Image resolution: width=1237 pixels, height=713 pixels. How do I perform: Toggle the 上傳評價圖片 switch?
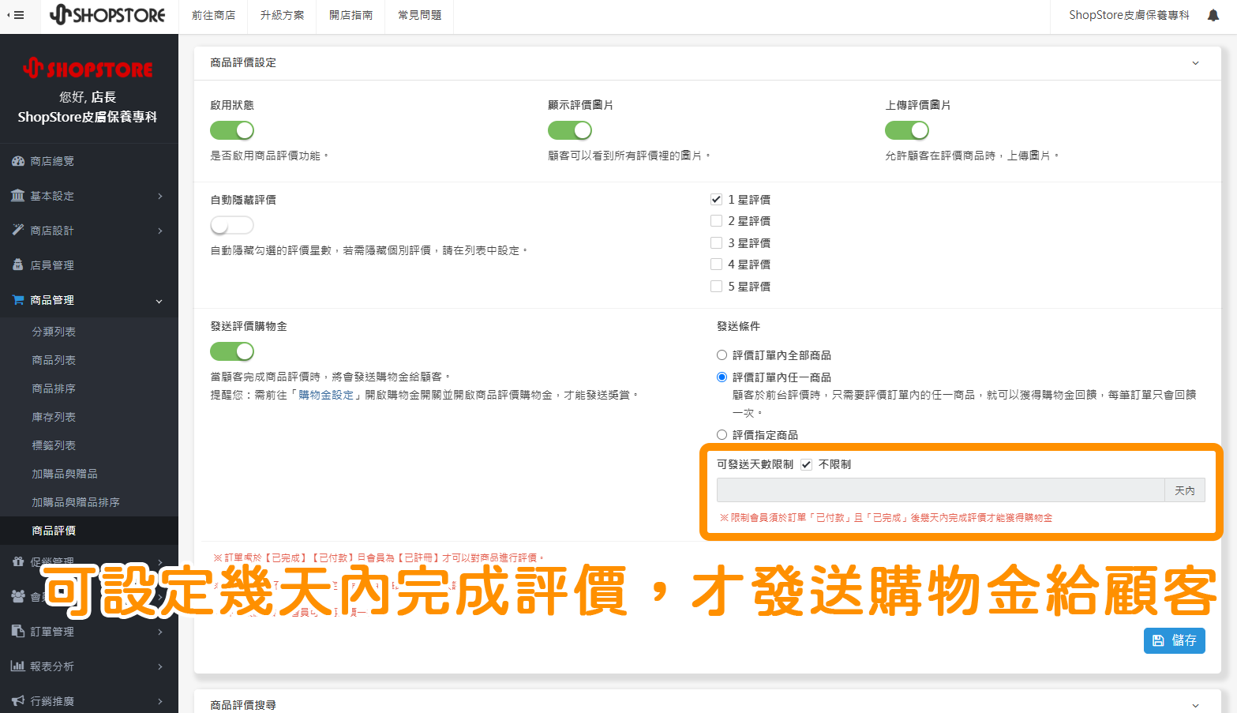click(907, 130)
